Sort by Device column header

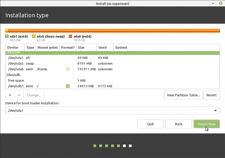coord(15,48)
